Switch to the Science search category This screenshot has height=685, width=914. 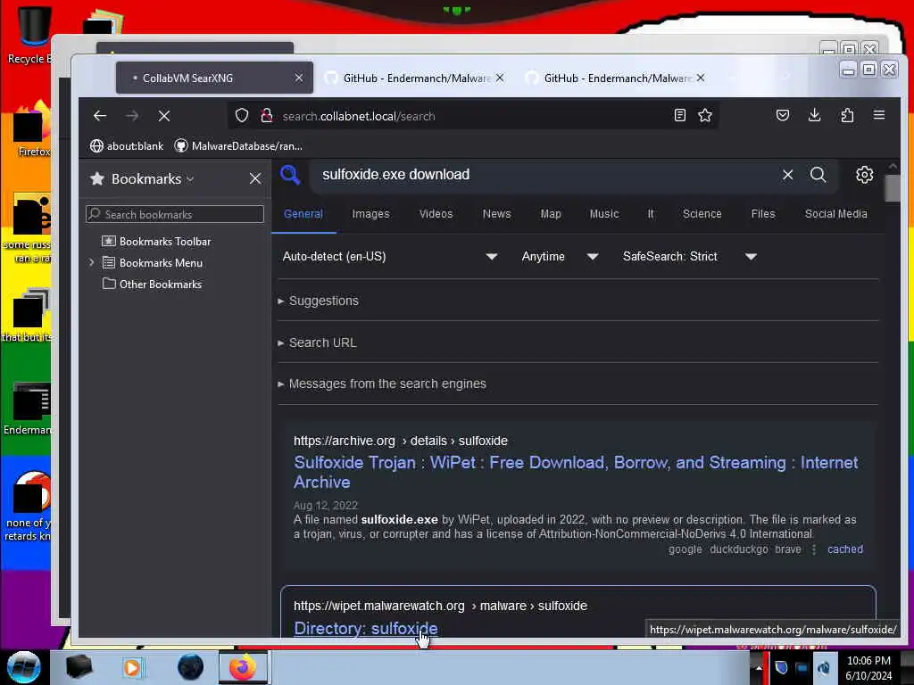tap(702, 214)
